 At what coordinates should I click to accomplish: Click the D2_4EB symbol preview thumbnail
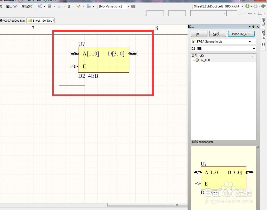223,178
